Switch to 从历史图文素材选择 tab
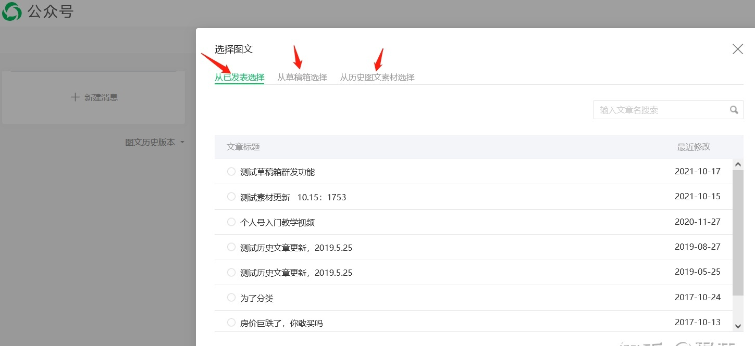 [x=377, y=78]
